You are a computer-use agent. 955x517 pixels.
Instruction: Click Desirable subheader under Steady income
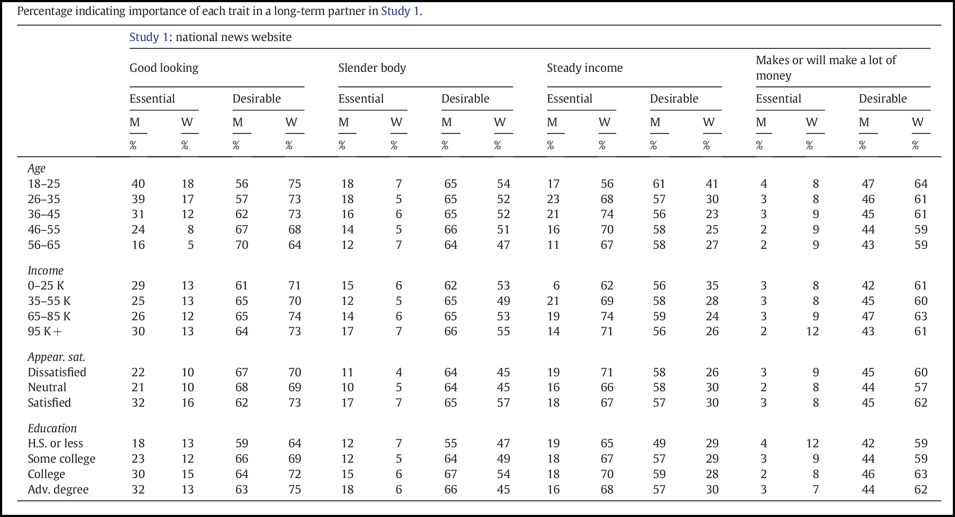point(674,99)
